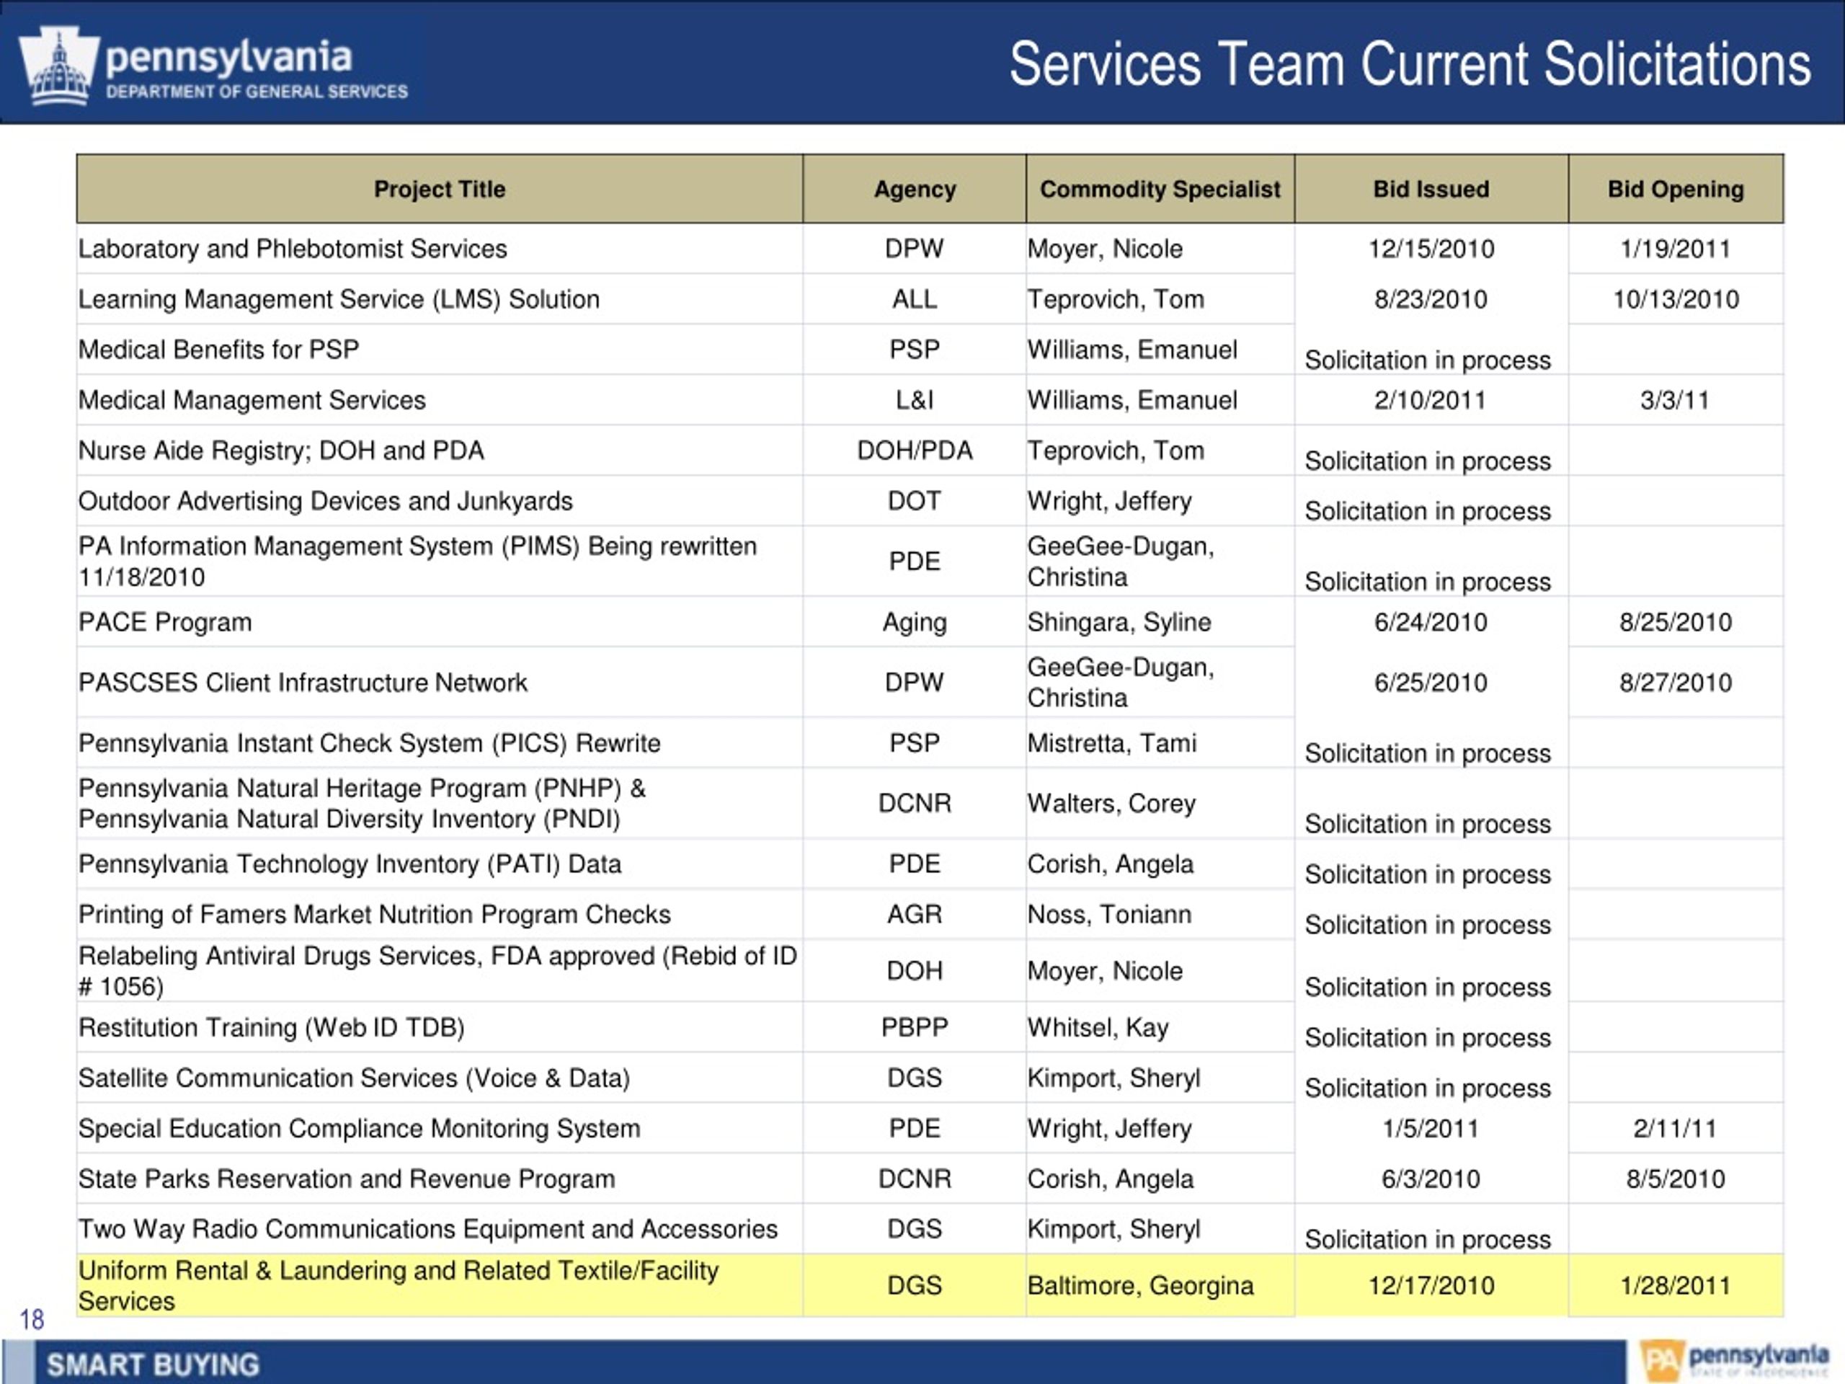Click Special Education Compliance Monitoring System
Viewport: 1845px width, 1384px height.
[360, 1129]
